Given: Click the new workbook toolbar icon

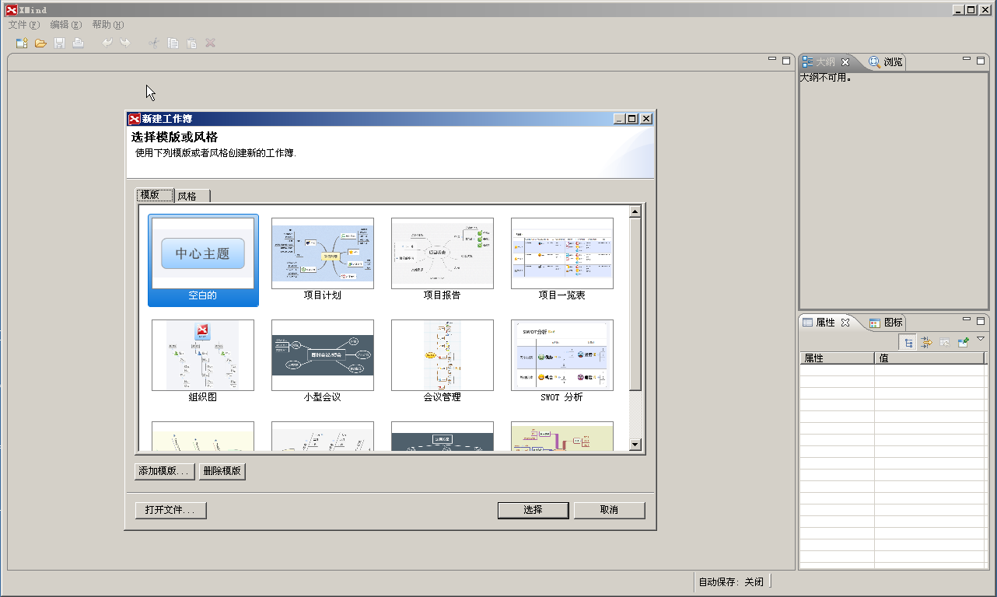Looking at the screenshot, I should click(x=22, y=43).
